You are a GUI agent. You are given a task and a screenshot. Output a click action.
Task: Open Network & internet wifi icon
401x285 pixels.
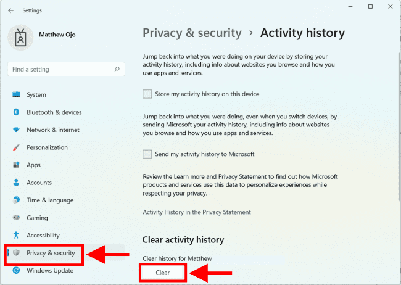16,130
